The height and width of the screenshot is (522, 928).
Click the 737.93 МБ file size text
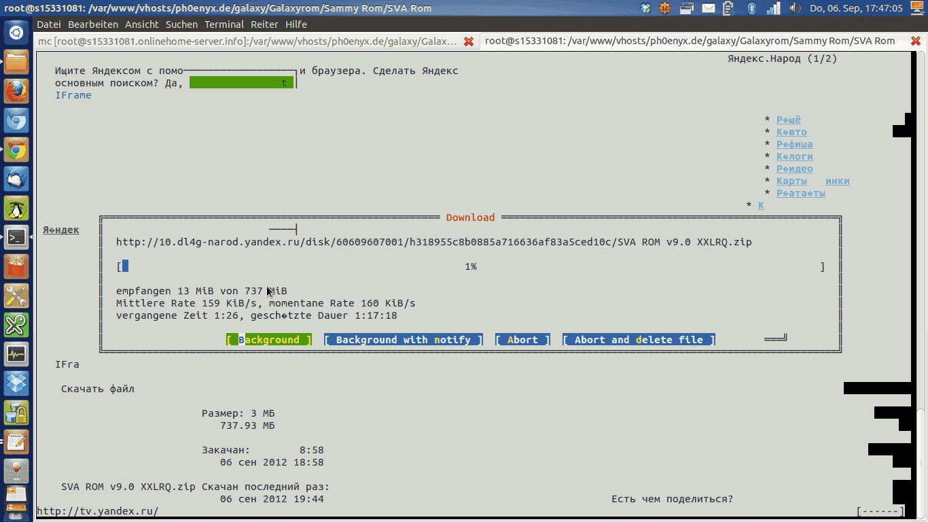(247, 425)
